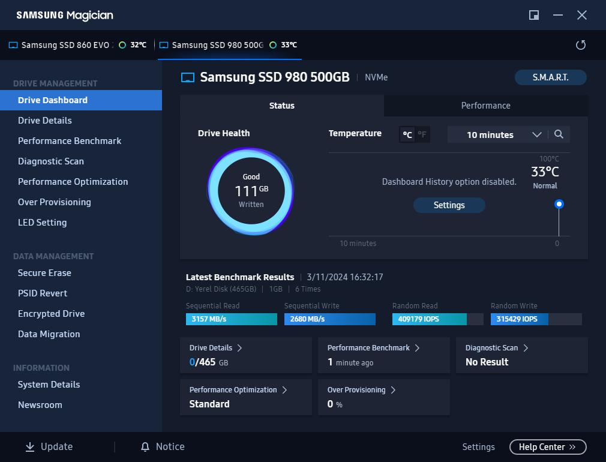This screenshot has width=606, height=462.
Task: Click the Settings button in temperature panel
Action: coord(449,205)
